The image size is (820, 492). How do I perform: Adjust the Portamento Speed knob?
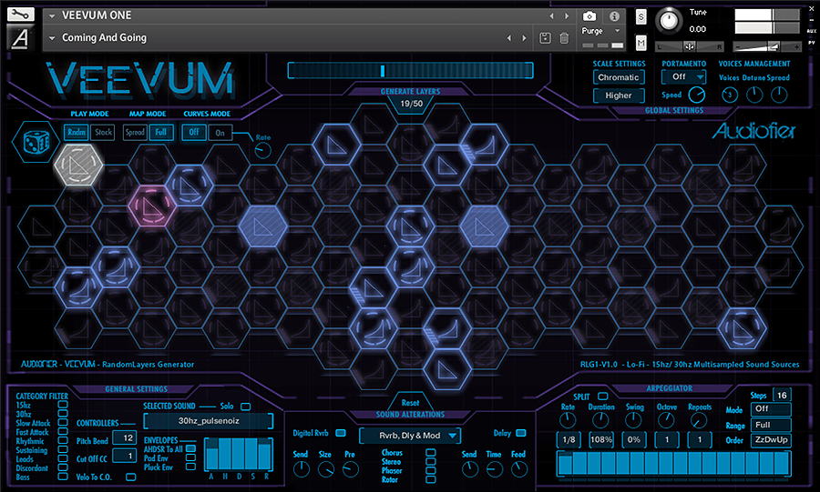pos(696,95)
